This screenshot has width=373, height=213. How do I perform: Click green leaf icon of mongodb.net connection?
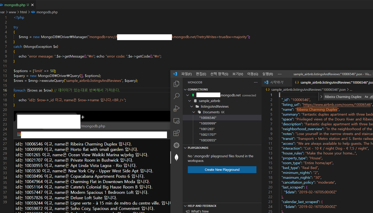[193, 95]
